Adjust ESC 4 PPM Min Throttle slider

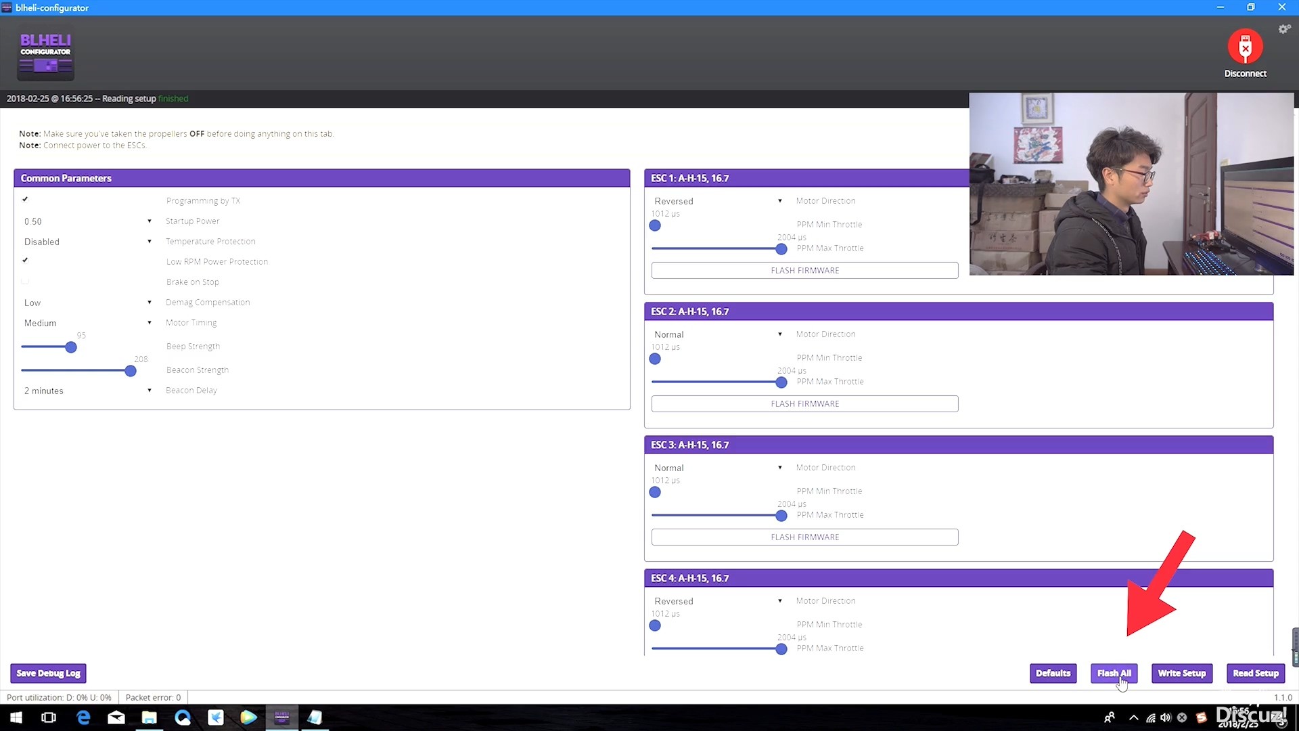655,625
